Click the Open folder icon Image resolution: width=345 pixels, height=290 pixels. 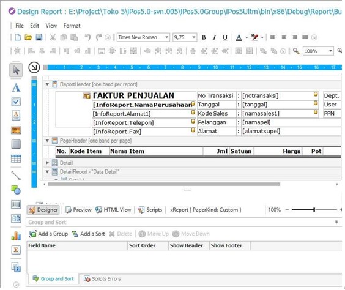coord(28,37)
